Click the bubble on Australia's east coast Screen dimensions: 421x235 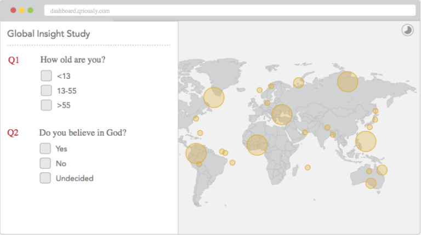[382, 170]
